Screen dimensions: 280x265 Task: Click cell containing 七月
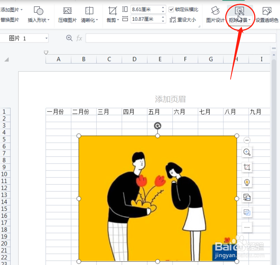pos(211,111)
